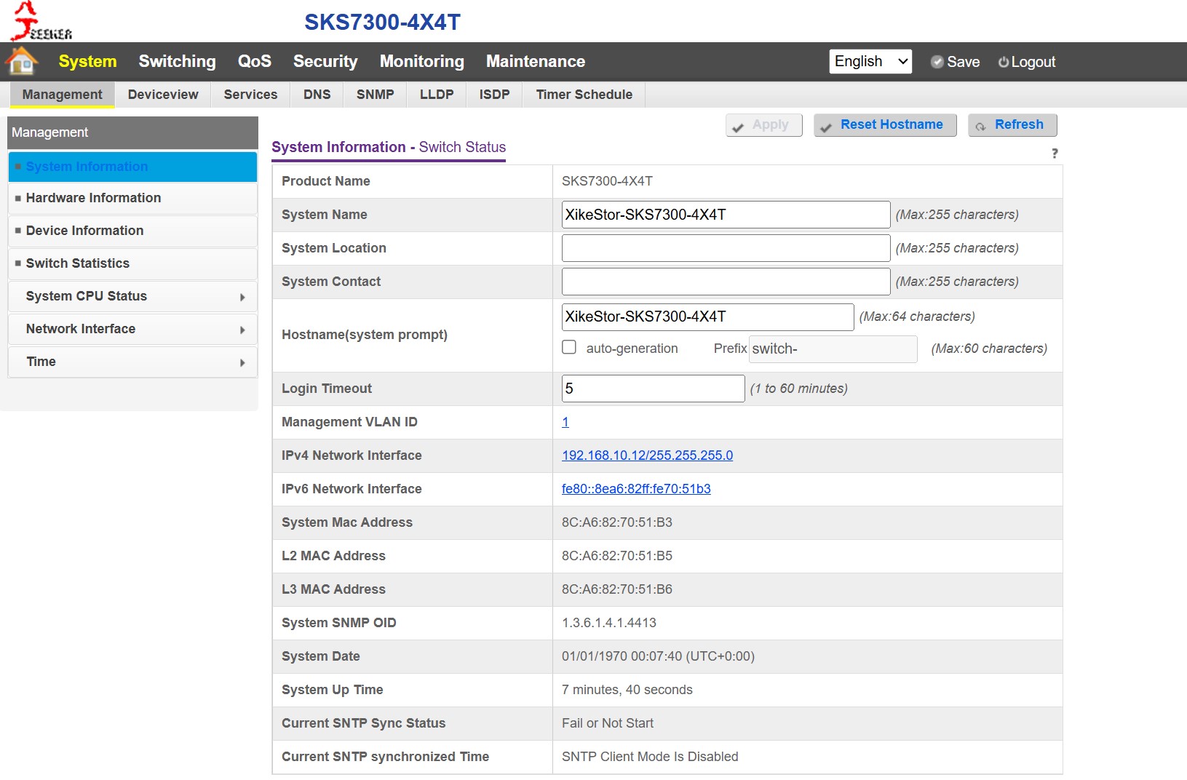Click the Save checkmark icon
Image resolution: width=1187 pixels, height=780 pixels.
click(937, 62)
